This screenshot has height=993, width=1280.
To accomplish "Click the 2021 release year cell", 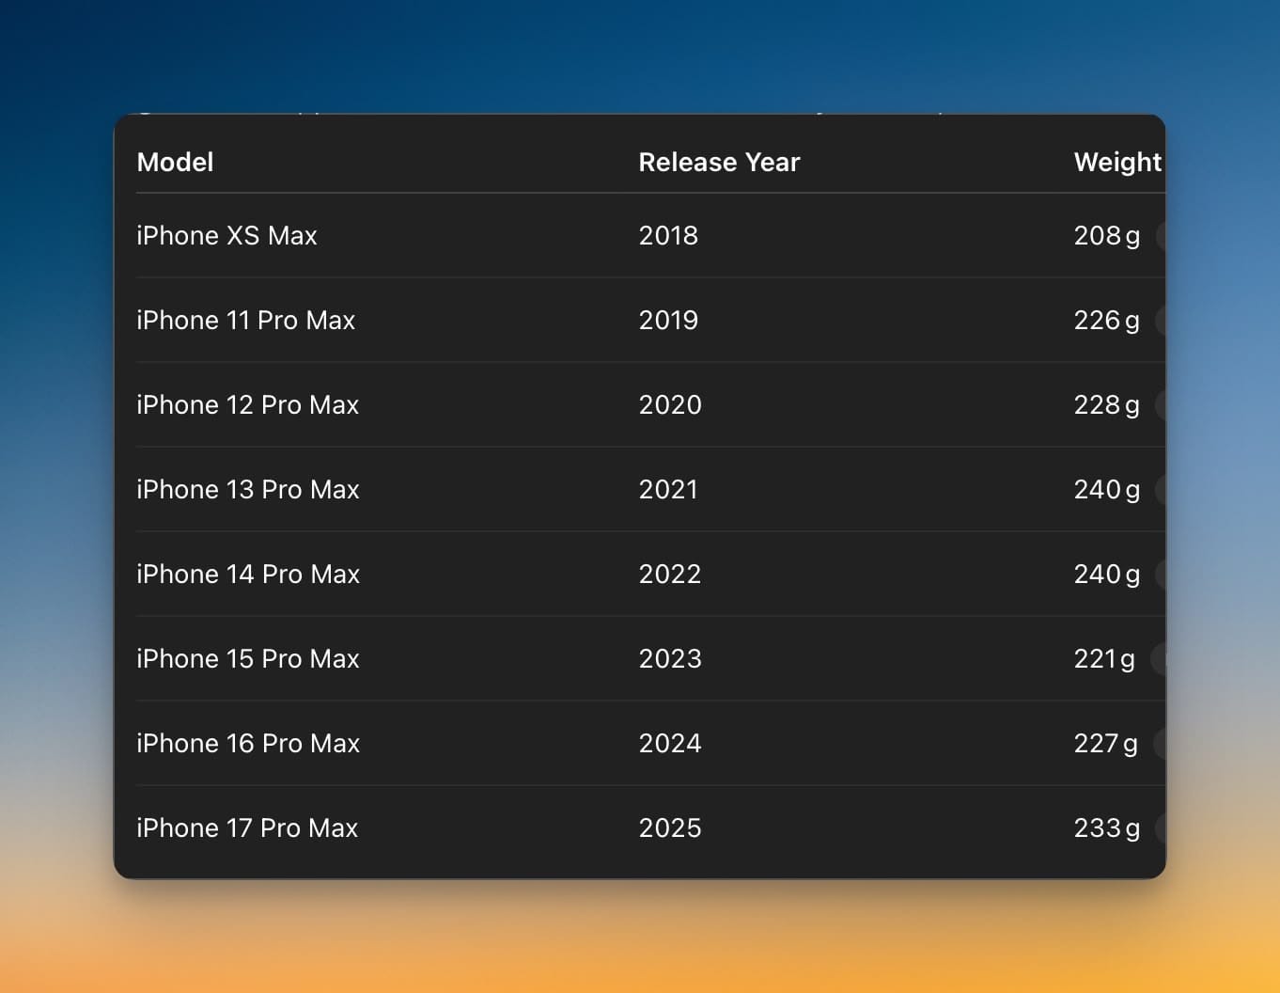I will pos(668,489).
